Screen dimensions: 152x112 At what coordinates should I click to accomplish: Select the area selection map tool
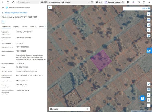148,25
